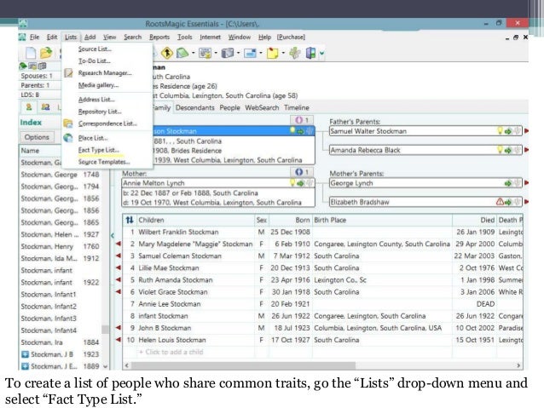Click the Place List globe icon in menu

coord(68,138)
